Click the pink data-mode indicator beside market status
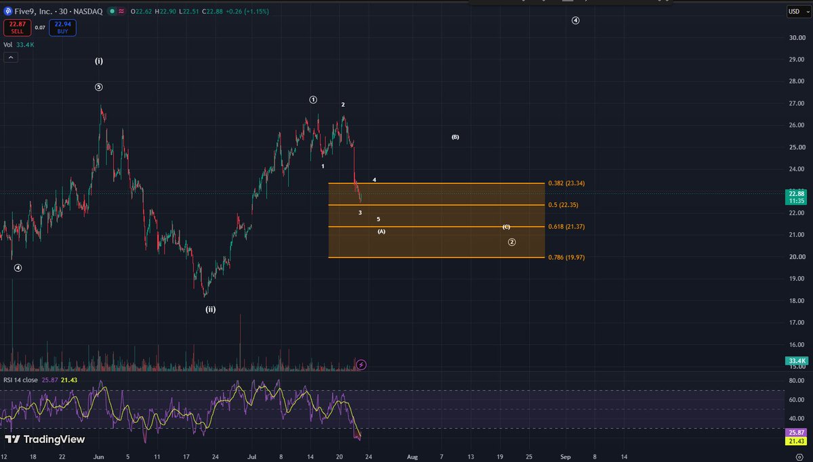813x462 pixels. coord(121,11)
